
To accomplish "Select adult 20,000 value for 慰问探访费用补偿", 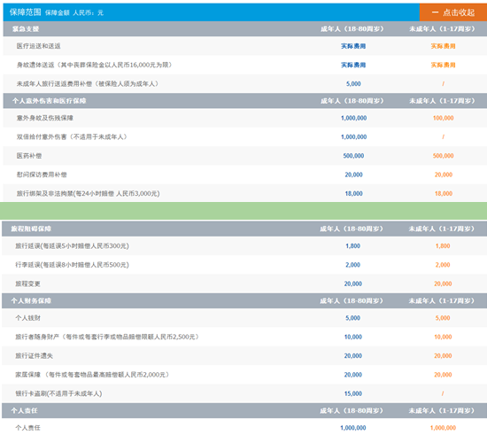I will click(x=353, y=175).
